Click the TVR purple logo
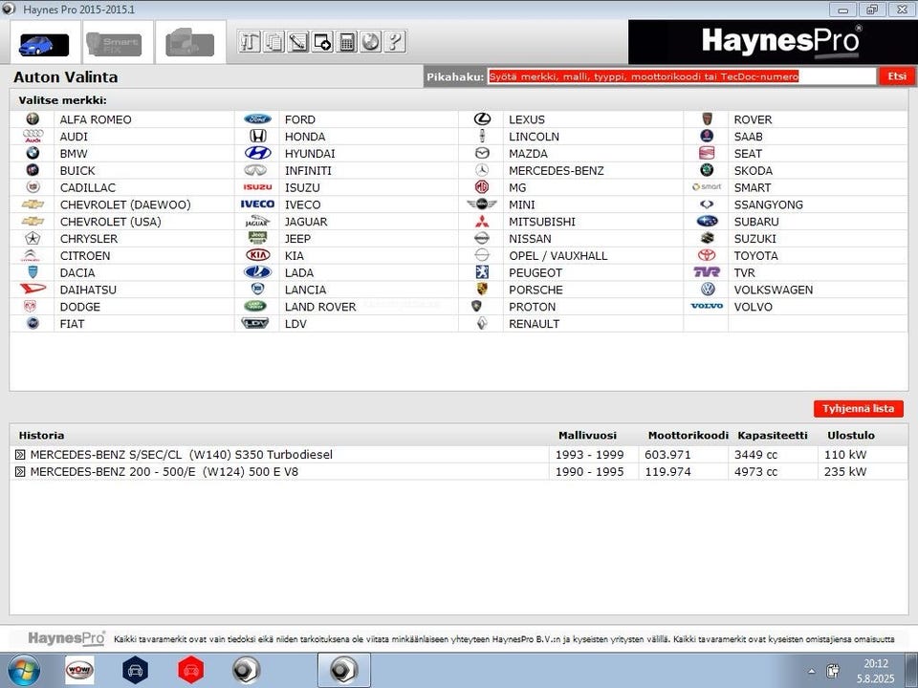 [x=707, y=272]
